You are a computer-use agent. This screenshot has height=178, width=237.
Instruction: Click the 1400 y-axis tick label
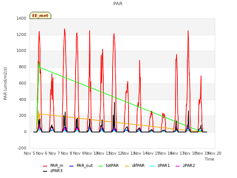21,18
